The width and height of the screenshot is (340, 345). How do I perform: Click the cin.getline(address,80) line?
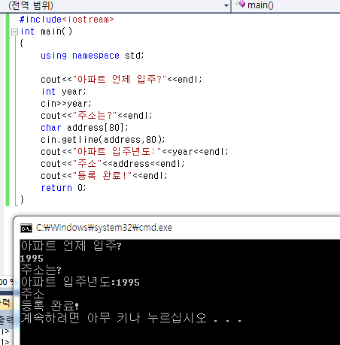103,140
